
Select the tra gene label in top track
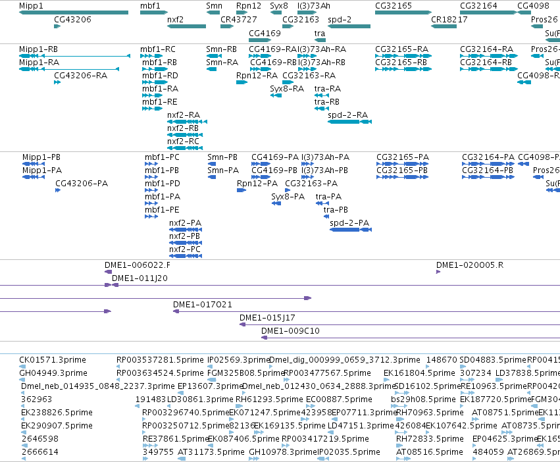coord(320,33)
